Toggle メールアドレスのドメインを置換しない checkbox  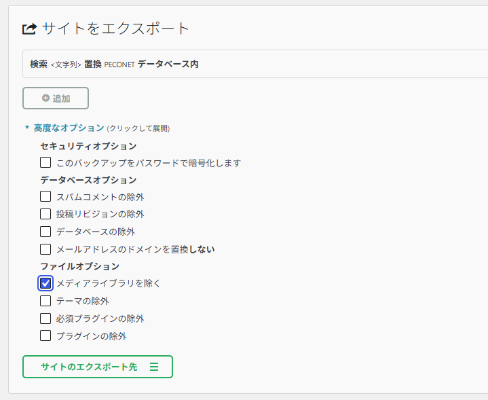(x=45, y=249)
